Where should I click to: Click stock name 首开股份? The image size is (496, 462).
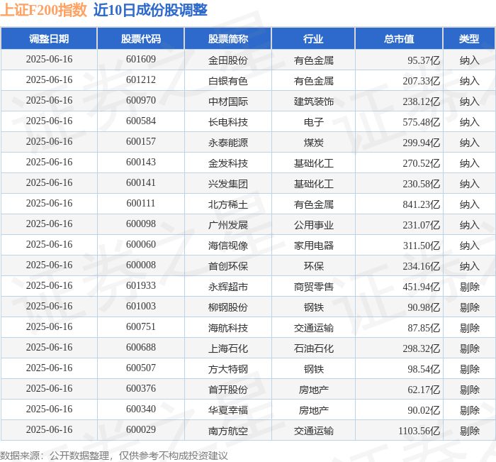(227, 390)
